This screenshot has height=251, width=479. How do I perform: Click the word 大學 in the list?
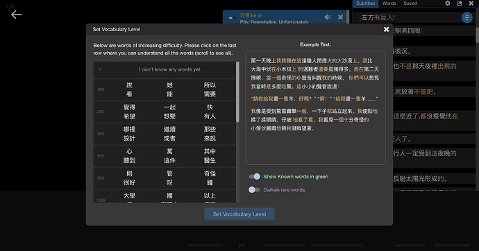pyautogui.click(x=129, y=196)
